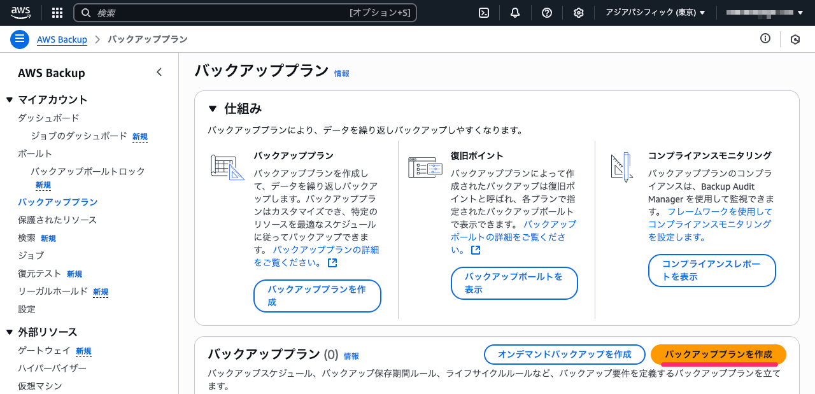Image resolution: width=815 pixels, height=394 pixels.
Task: Open the notifications bell icon
Action: coord(515,13)
